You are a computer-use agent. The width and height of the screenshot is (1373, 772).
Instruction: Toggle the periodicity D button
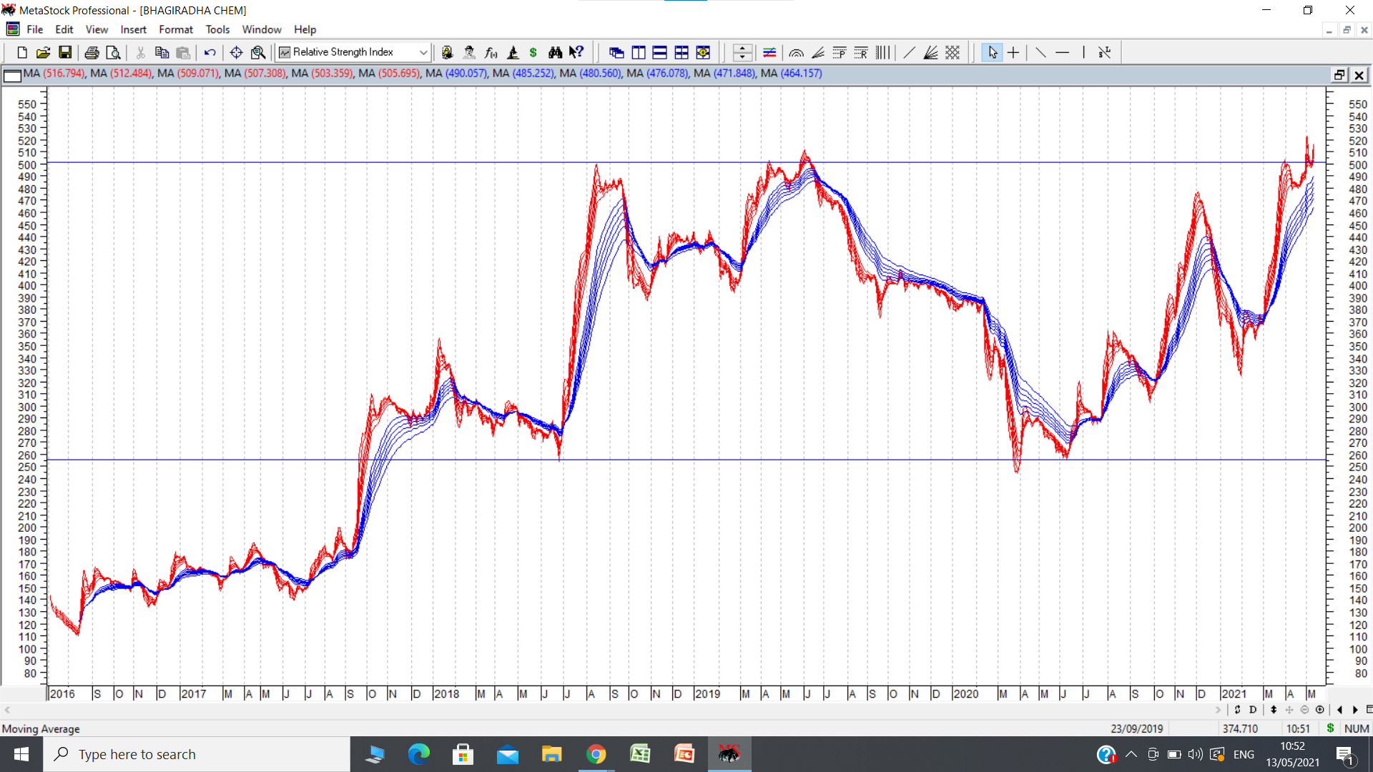click(1253, 710)
